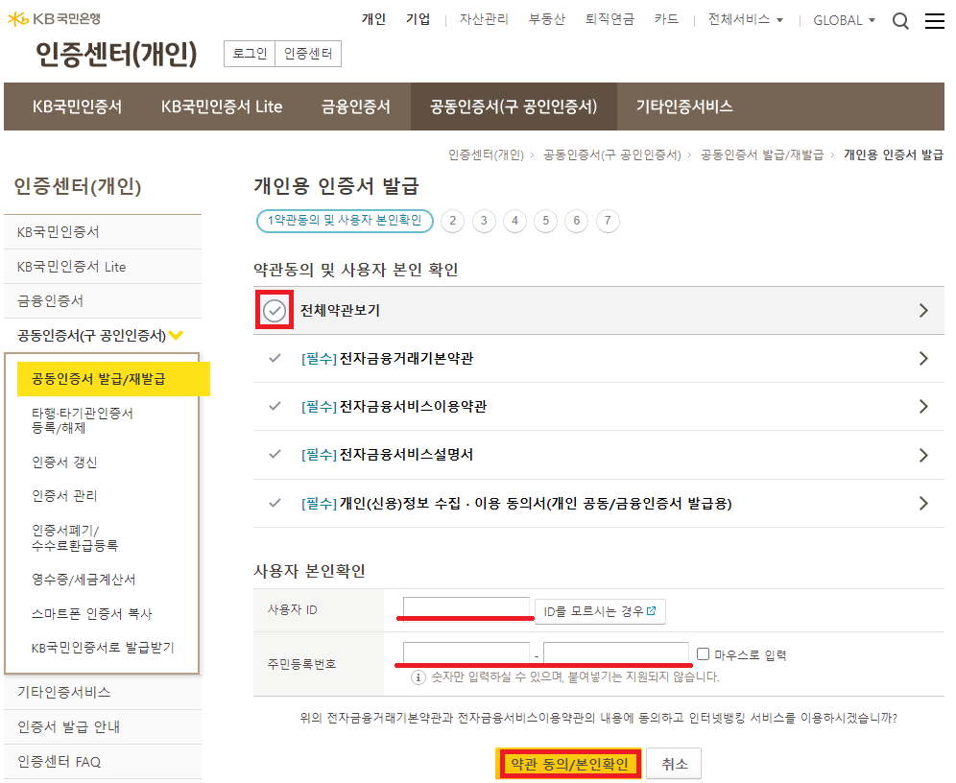956x783 pixels.
Task: Open 인증센터 FAQ in sidebar
Action: [103, 762]
